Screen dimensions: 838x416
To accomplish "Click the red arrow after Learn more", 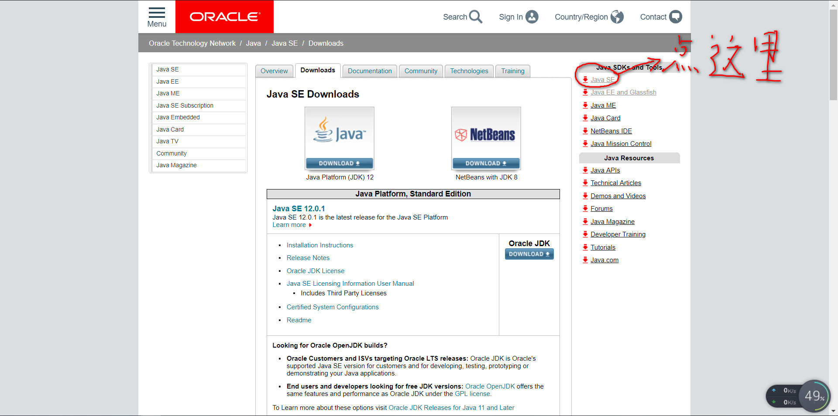I will click(x=310, y=225).
